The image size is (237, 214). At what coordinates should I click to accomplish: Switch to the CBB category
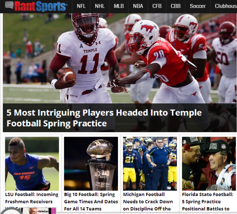click(176, 6)
